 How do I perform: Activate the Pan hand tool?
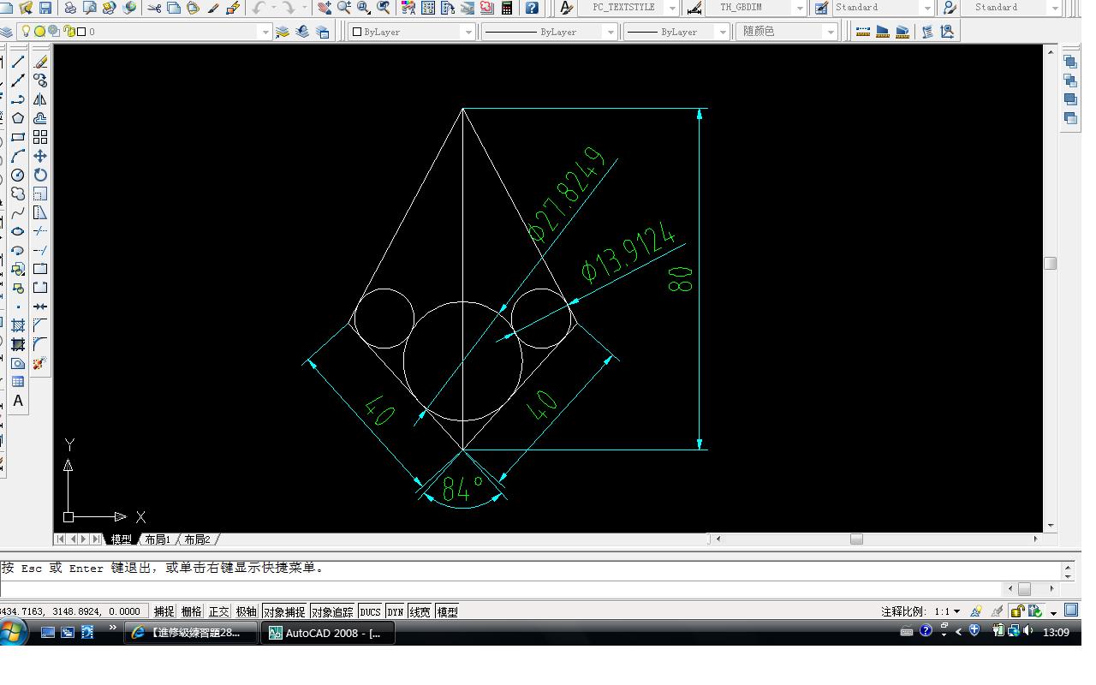(325, 8)
